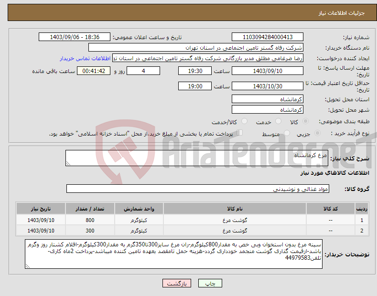
Task: Click the واحد شمارش column header
Action: [139, 209]
